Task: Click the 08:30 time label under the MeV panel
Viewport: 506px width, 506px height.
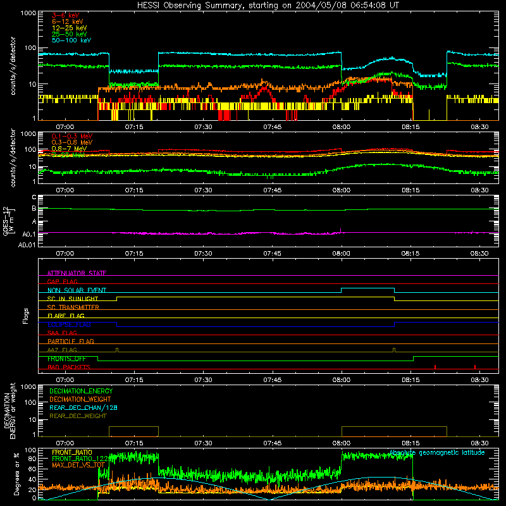Action: point(479,190)
